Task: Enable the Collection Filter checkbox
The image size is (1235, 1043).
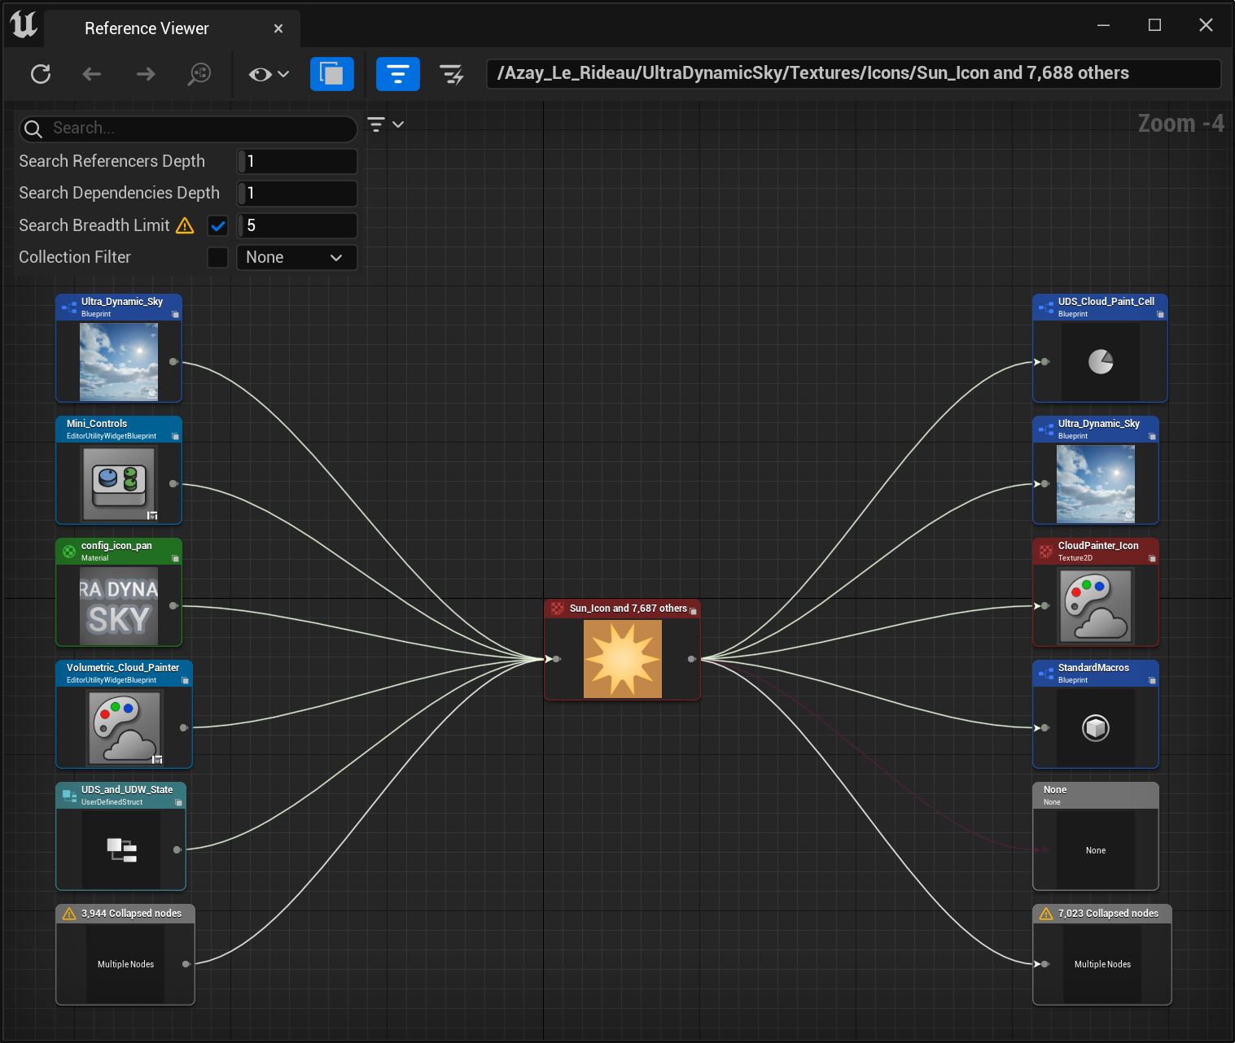Action: 217,257
